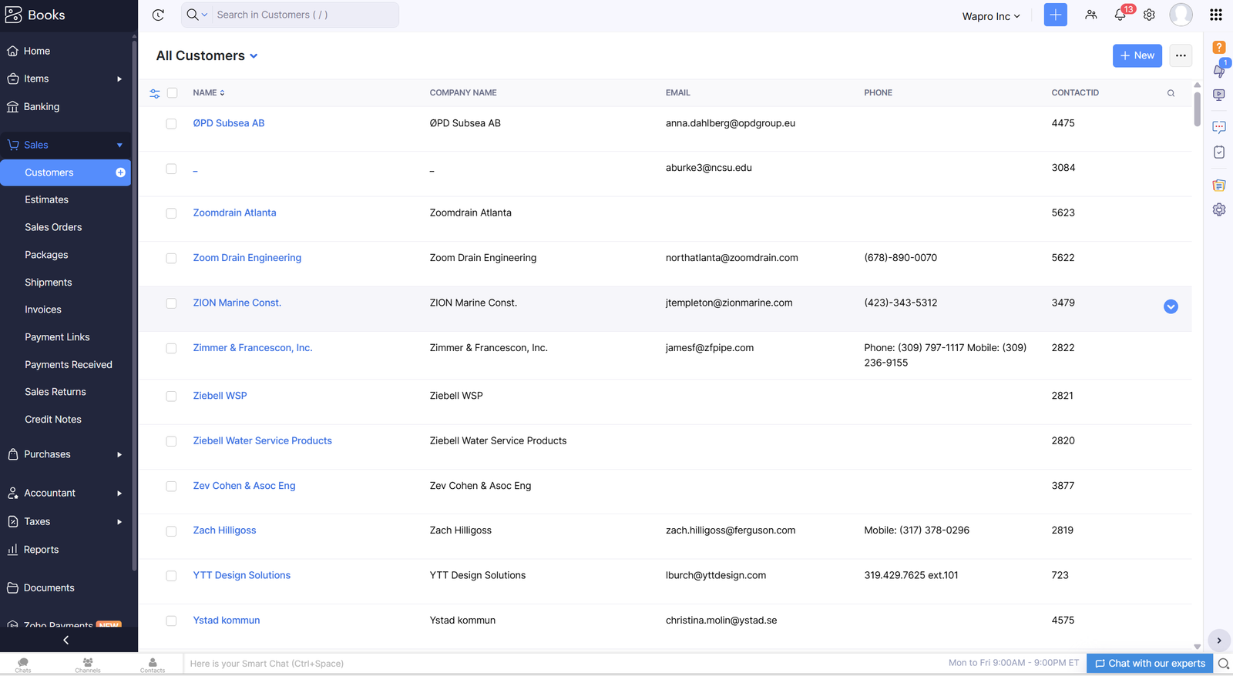Open the chat bubble icon in right rail
This screenshot has height=676, width=1233.
click(1219, 127)
